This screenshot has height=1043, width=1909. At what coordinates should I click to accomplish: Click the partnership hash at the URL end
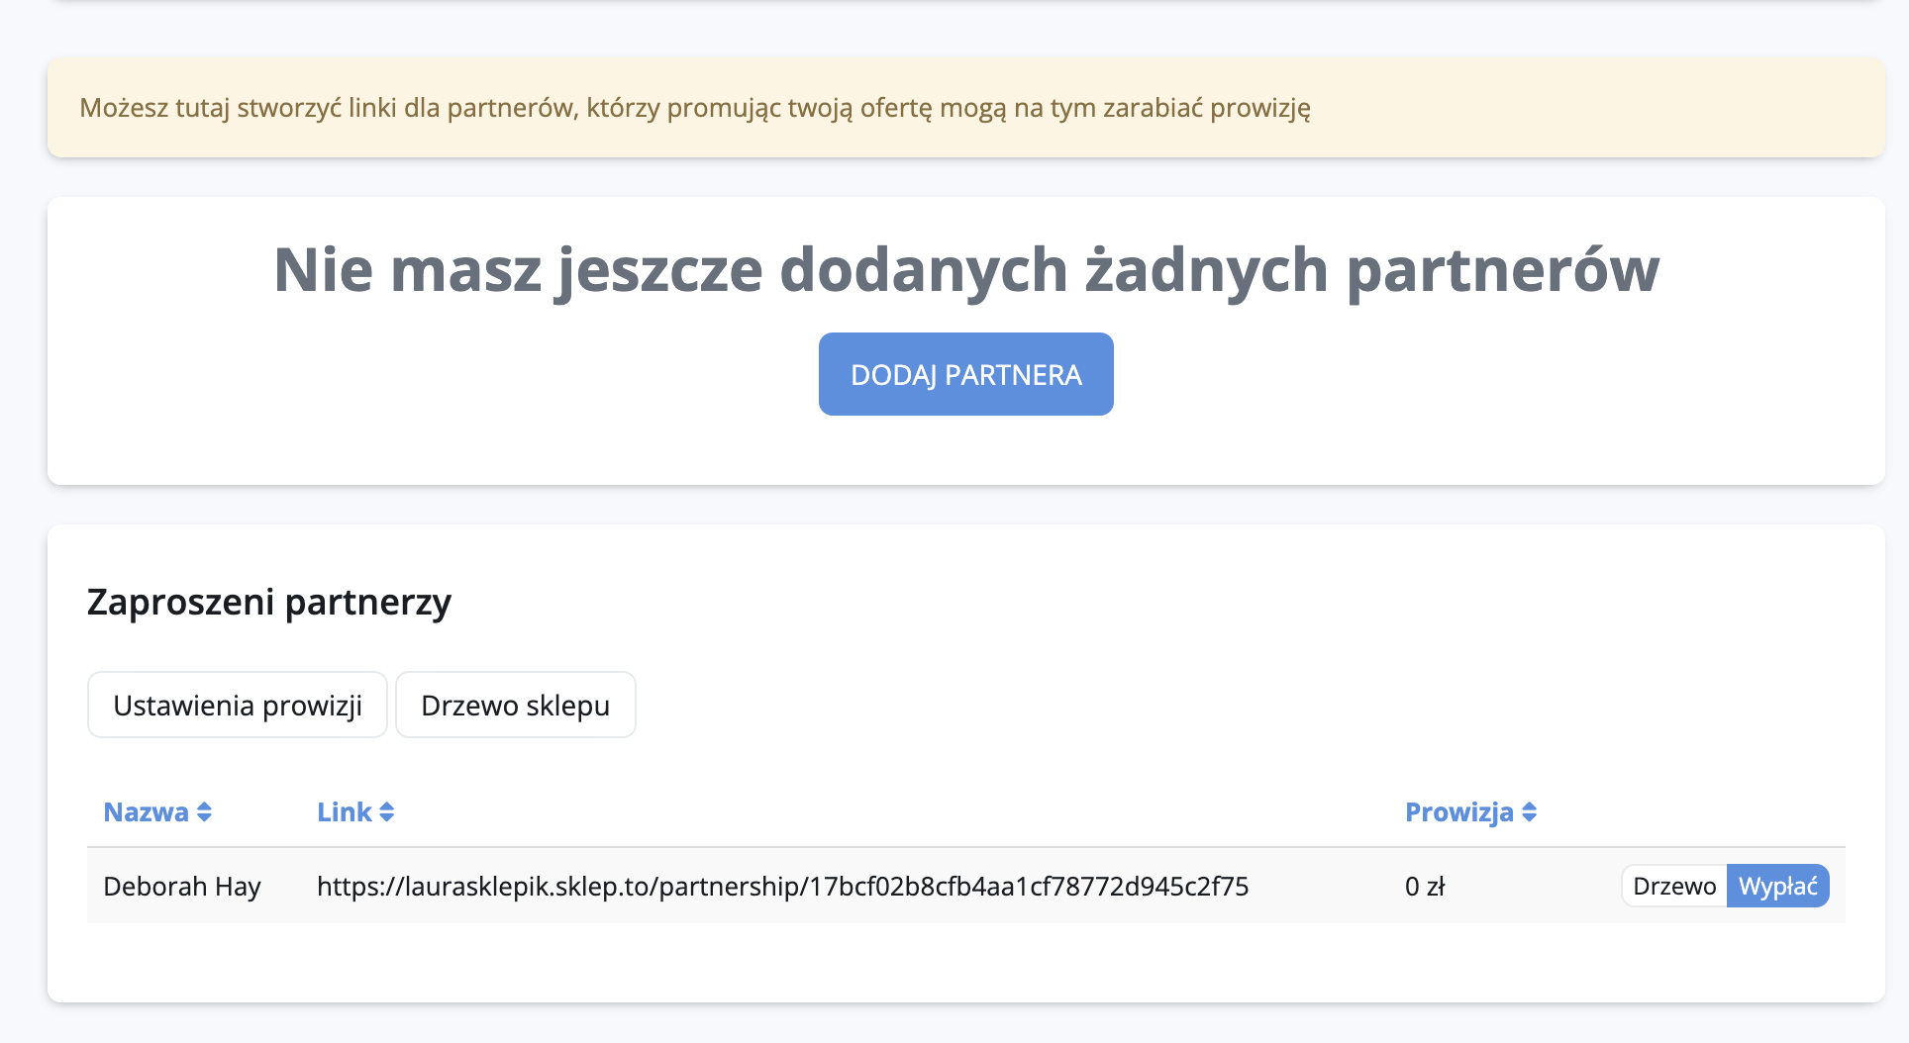[1029, 887]
